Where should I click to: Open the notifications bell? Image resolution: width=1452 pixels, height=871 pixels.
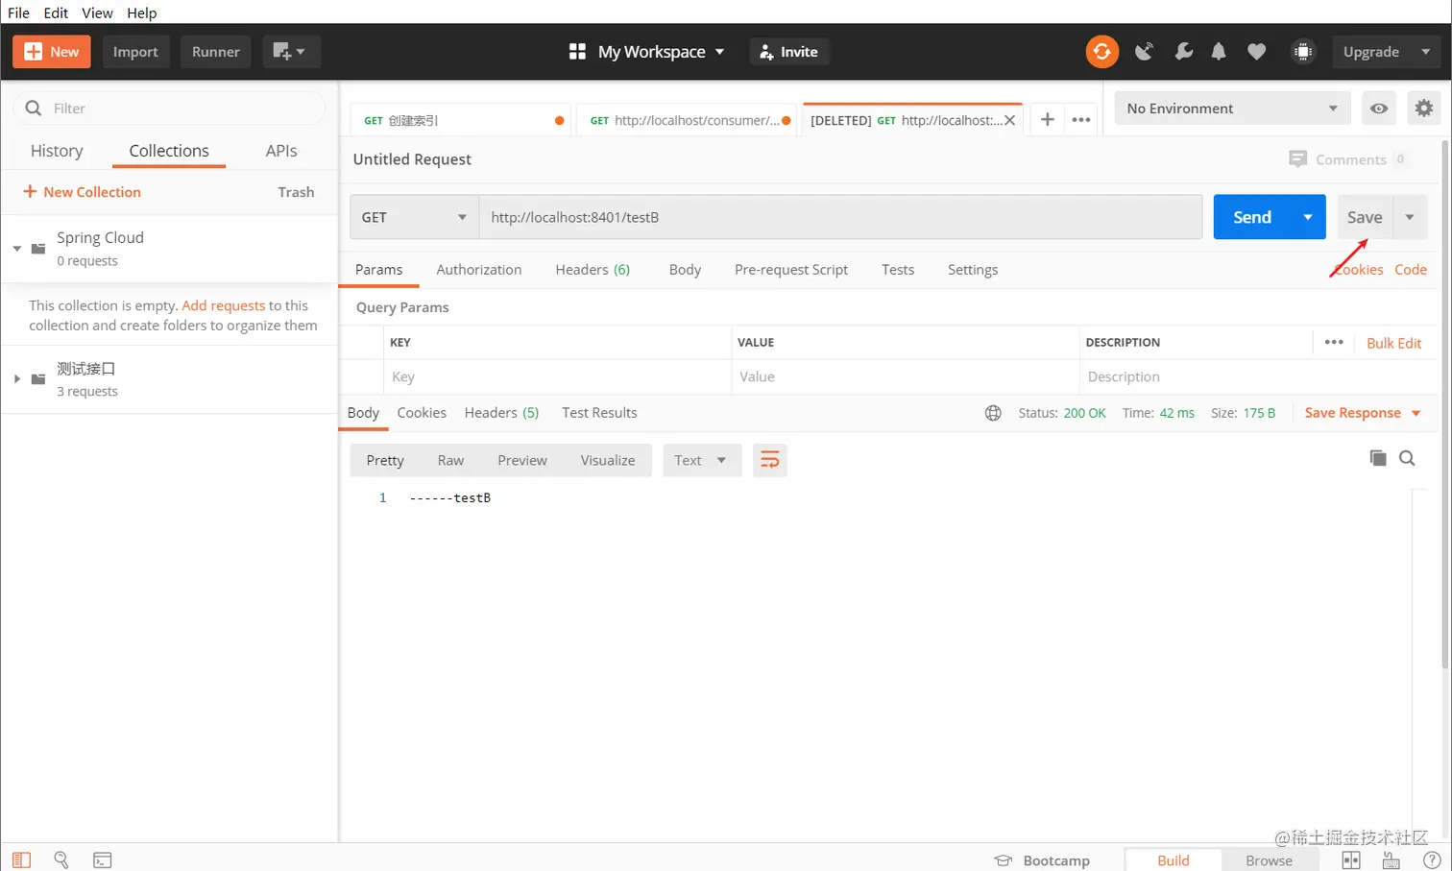coord(1219,52)
